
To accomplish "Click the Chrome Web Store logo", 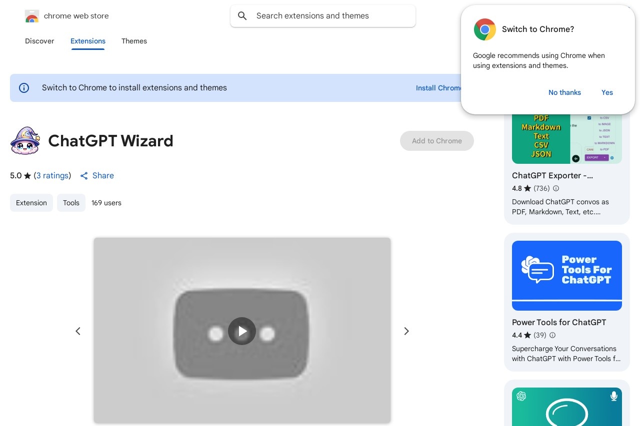I will point(31,16).
